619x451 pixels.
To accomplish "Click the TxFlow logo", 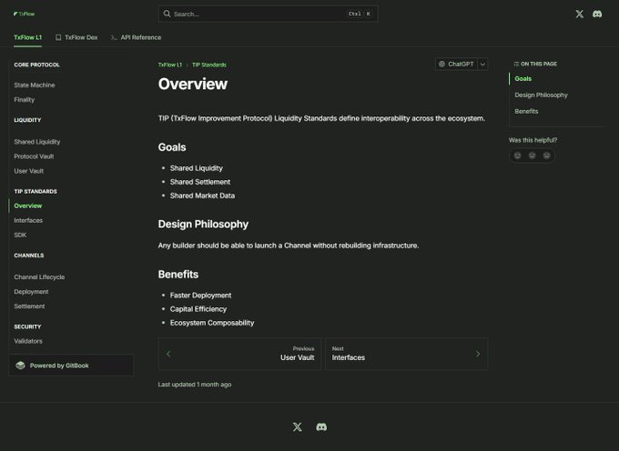I will 24,14.
